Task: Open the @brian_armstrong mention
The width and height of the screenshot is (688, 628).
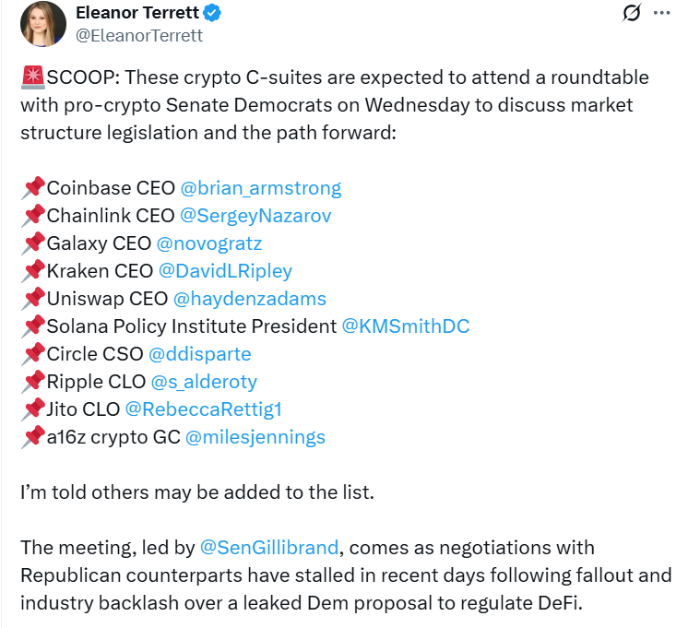Action: (260, 188)
